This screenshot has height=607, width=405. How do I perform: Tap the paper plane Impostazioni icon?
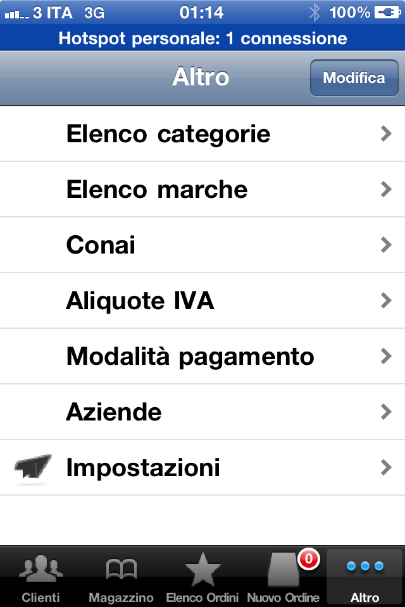click(32, 468)
